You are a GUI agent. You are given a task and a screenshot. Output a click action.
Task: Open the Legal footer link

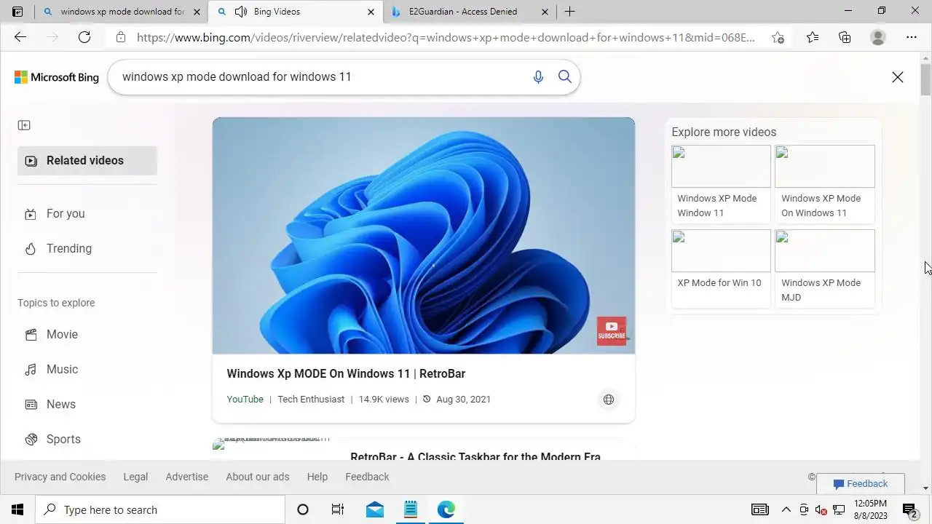coord(135,477)
